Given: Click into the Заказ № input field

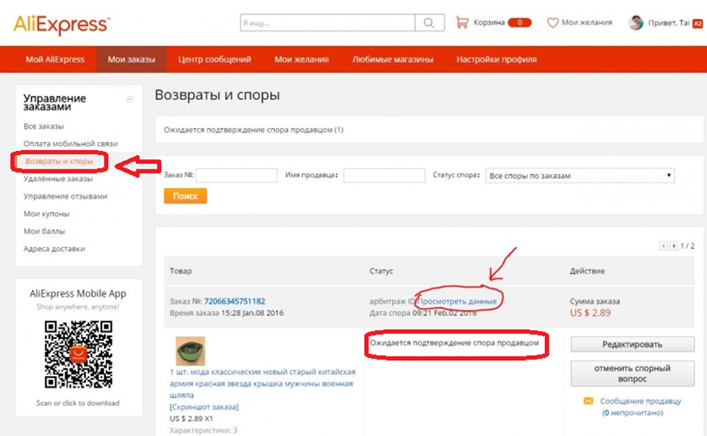Looking at the screenshot, I should click(x=234, y=176).
